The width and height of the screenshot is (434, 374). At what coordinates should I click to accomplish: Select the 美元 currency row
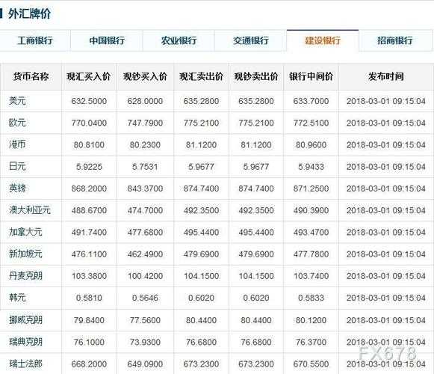click(217, 101)
